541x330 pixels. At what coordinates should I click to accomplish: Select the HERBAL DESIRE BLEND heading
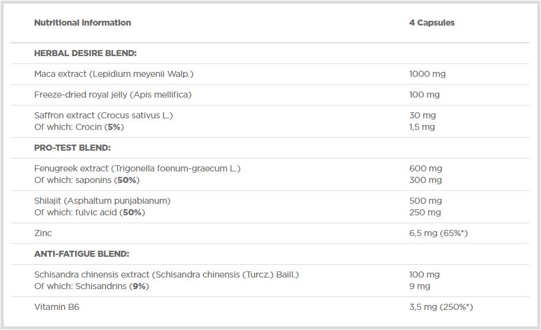[x=85, y=54]
